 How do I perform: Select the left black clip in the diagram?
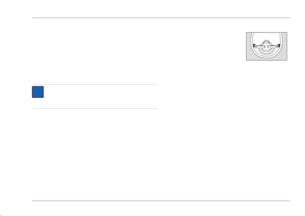click(x=254, y=46)
